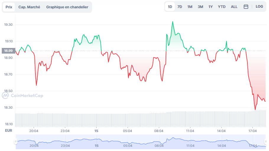Select the 1M time range
This screenshot has width=269, height=151.
click(x=190, y=7)
